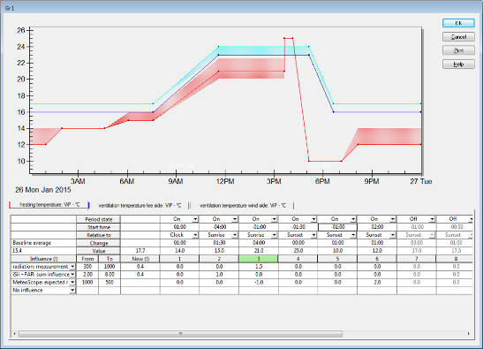
Task: Open Period state dropdown for period 5
Action: click(353, 219)
